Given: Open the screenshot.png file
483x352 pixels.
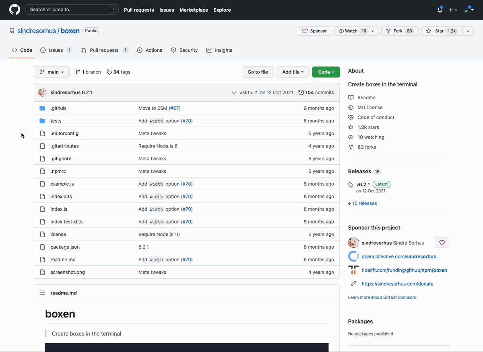Looking at the screenshot, I should (68, 272).
